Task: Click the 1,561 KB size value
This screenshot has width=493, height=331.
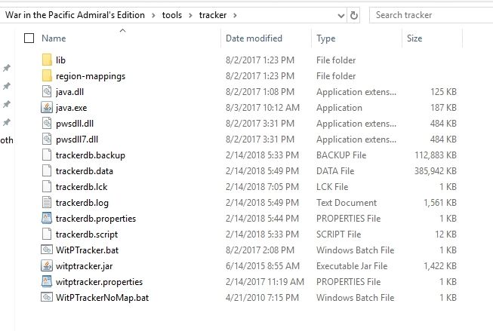Action: click(x=440, y=203)
